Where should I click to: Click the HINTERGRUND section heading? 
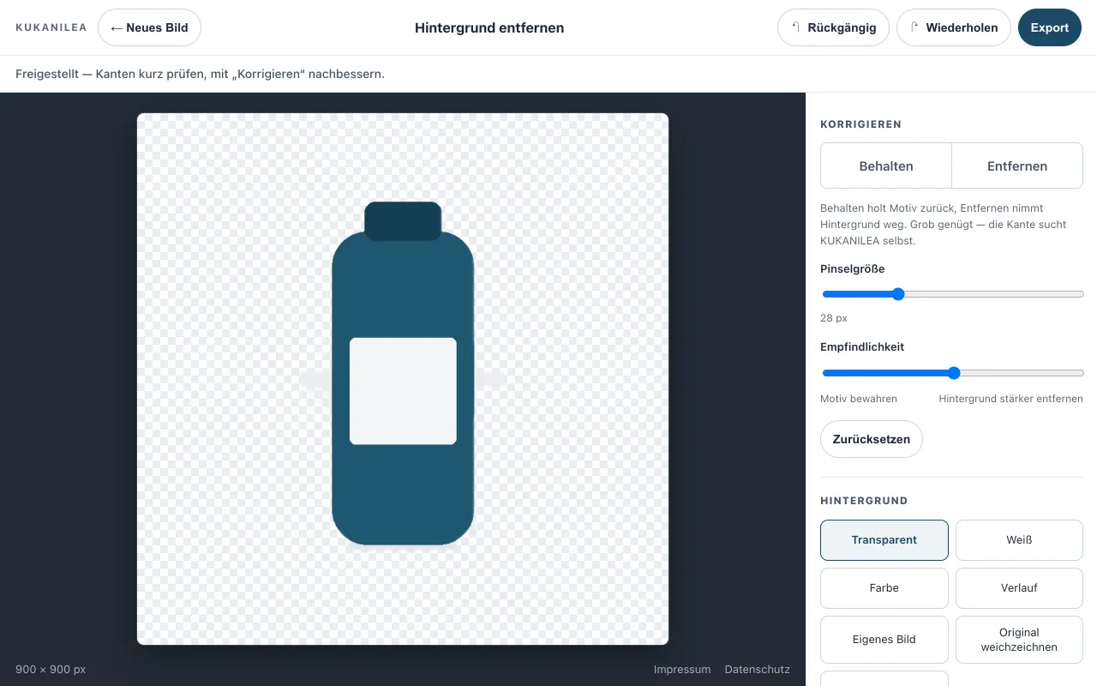(x=864, y=501)
